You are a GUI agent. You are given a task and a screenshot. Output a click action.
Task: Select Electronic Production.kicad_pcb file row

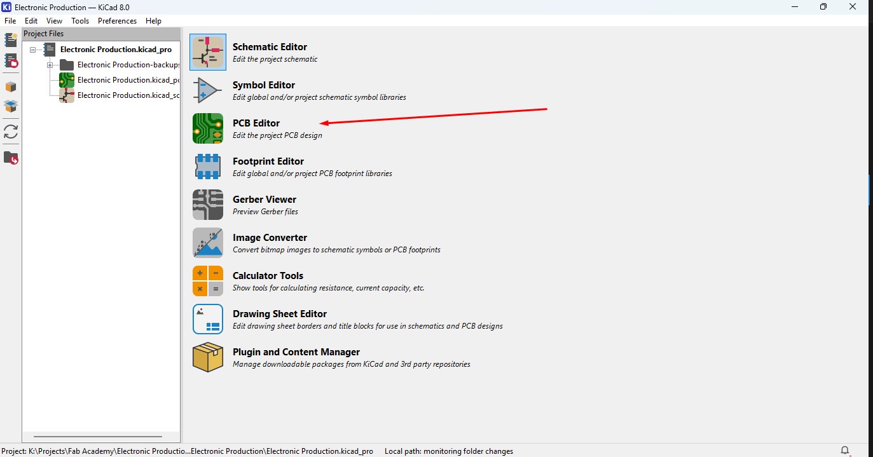pos(128,80)
